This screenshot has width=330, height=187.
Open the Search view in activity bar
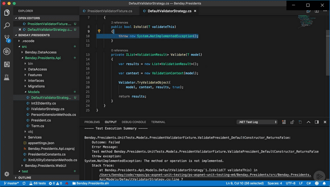pos(7,26)
